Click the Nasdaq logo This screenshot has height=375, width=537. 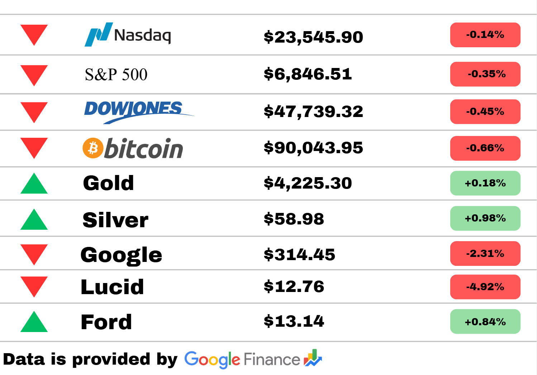(128, 34)
